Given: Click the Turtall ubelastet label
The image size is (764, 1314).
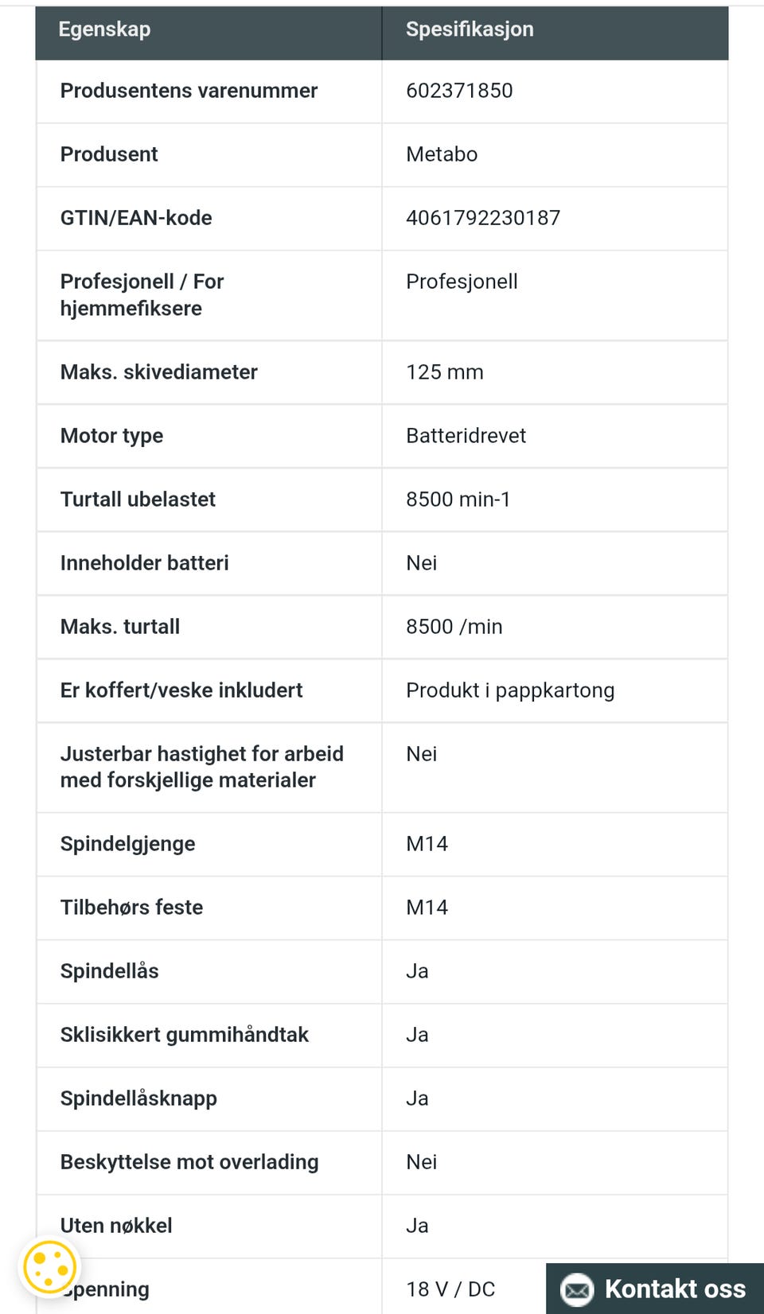Looking at the screenshot, I should point(138,500).
